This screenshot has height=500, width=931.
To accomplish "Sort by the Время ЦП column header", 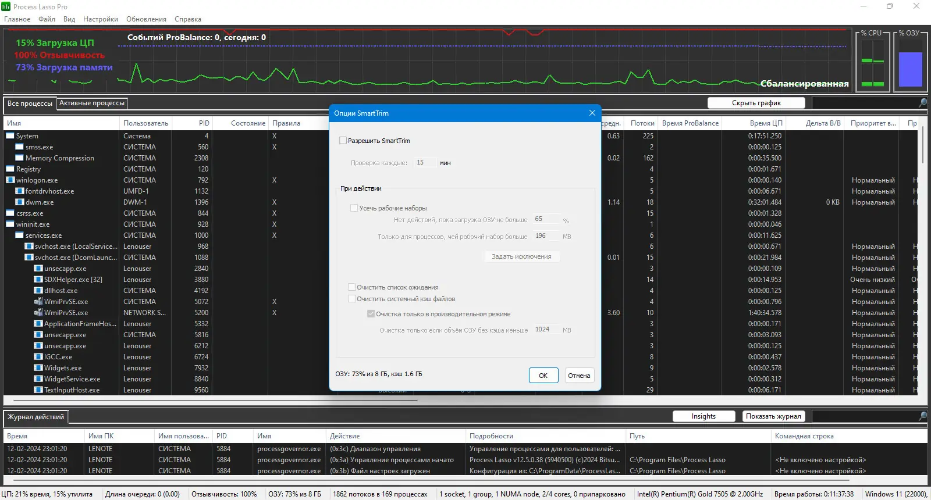I will point(754,123).
